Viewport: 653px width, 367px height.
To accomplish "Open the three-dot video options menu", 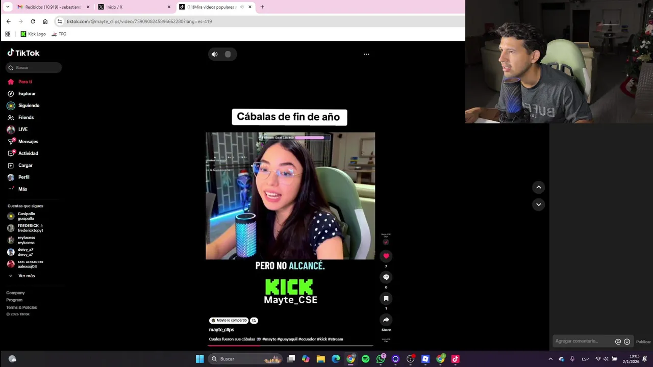I will click(366, 54).
